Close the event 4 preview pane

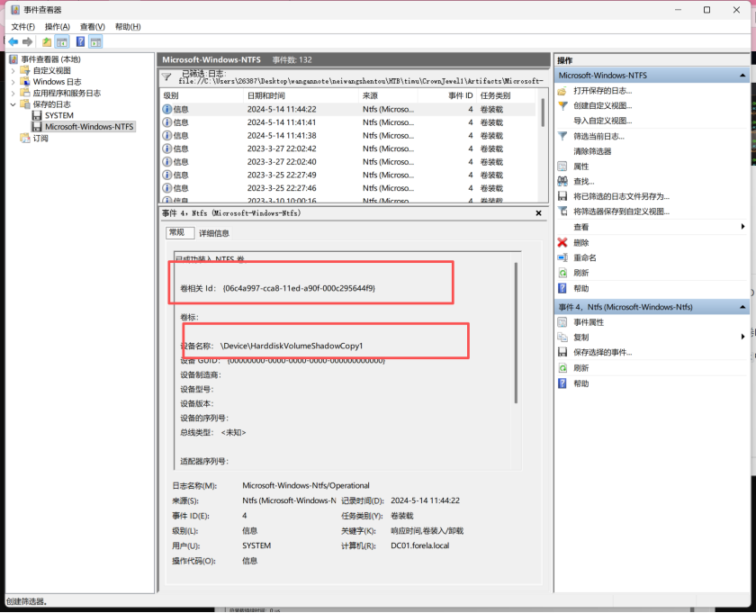click(x=538, y=213)
